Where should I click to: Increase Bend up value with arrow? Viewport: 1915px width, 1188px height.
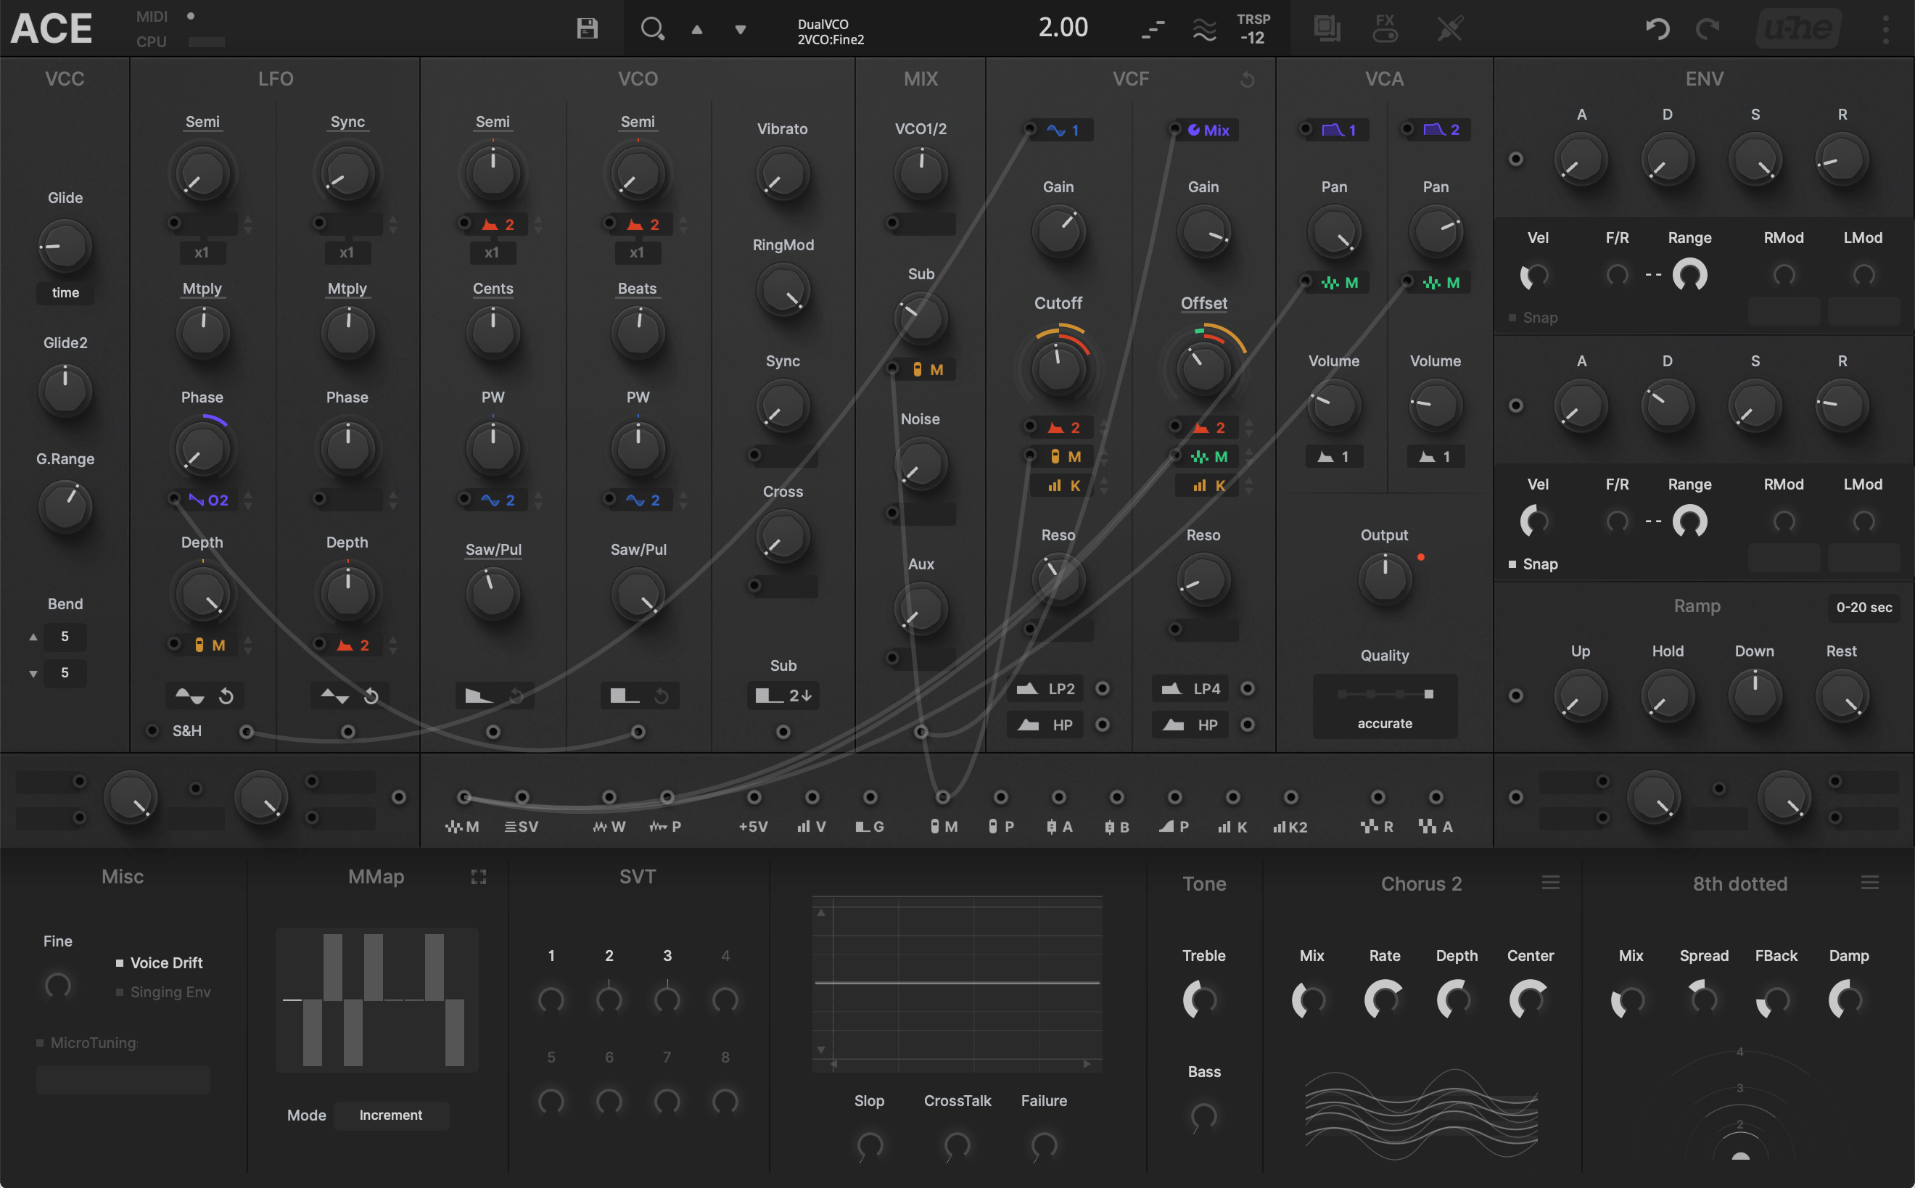coord(33,638)
